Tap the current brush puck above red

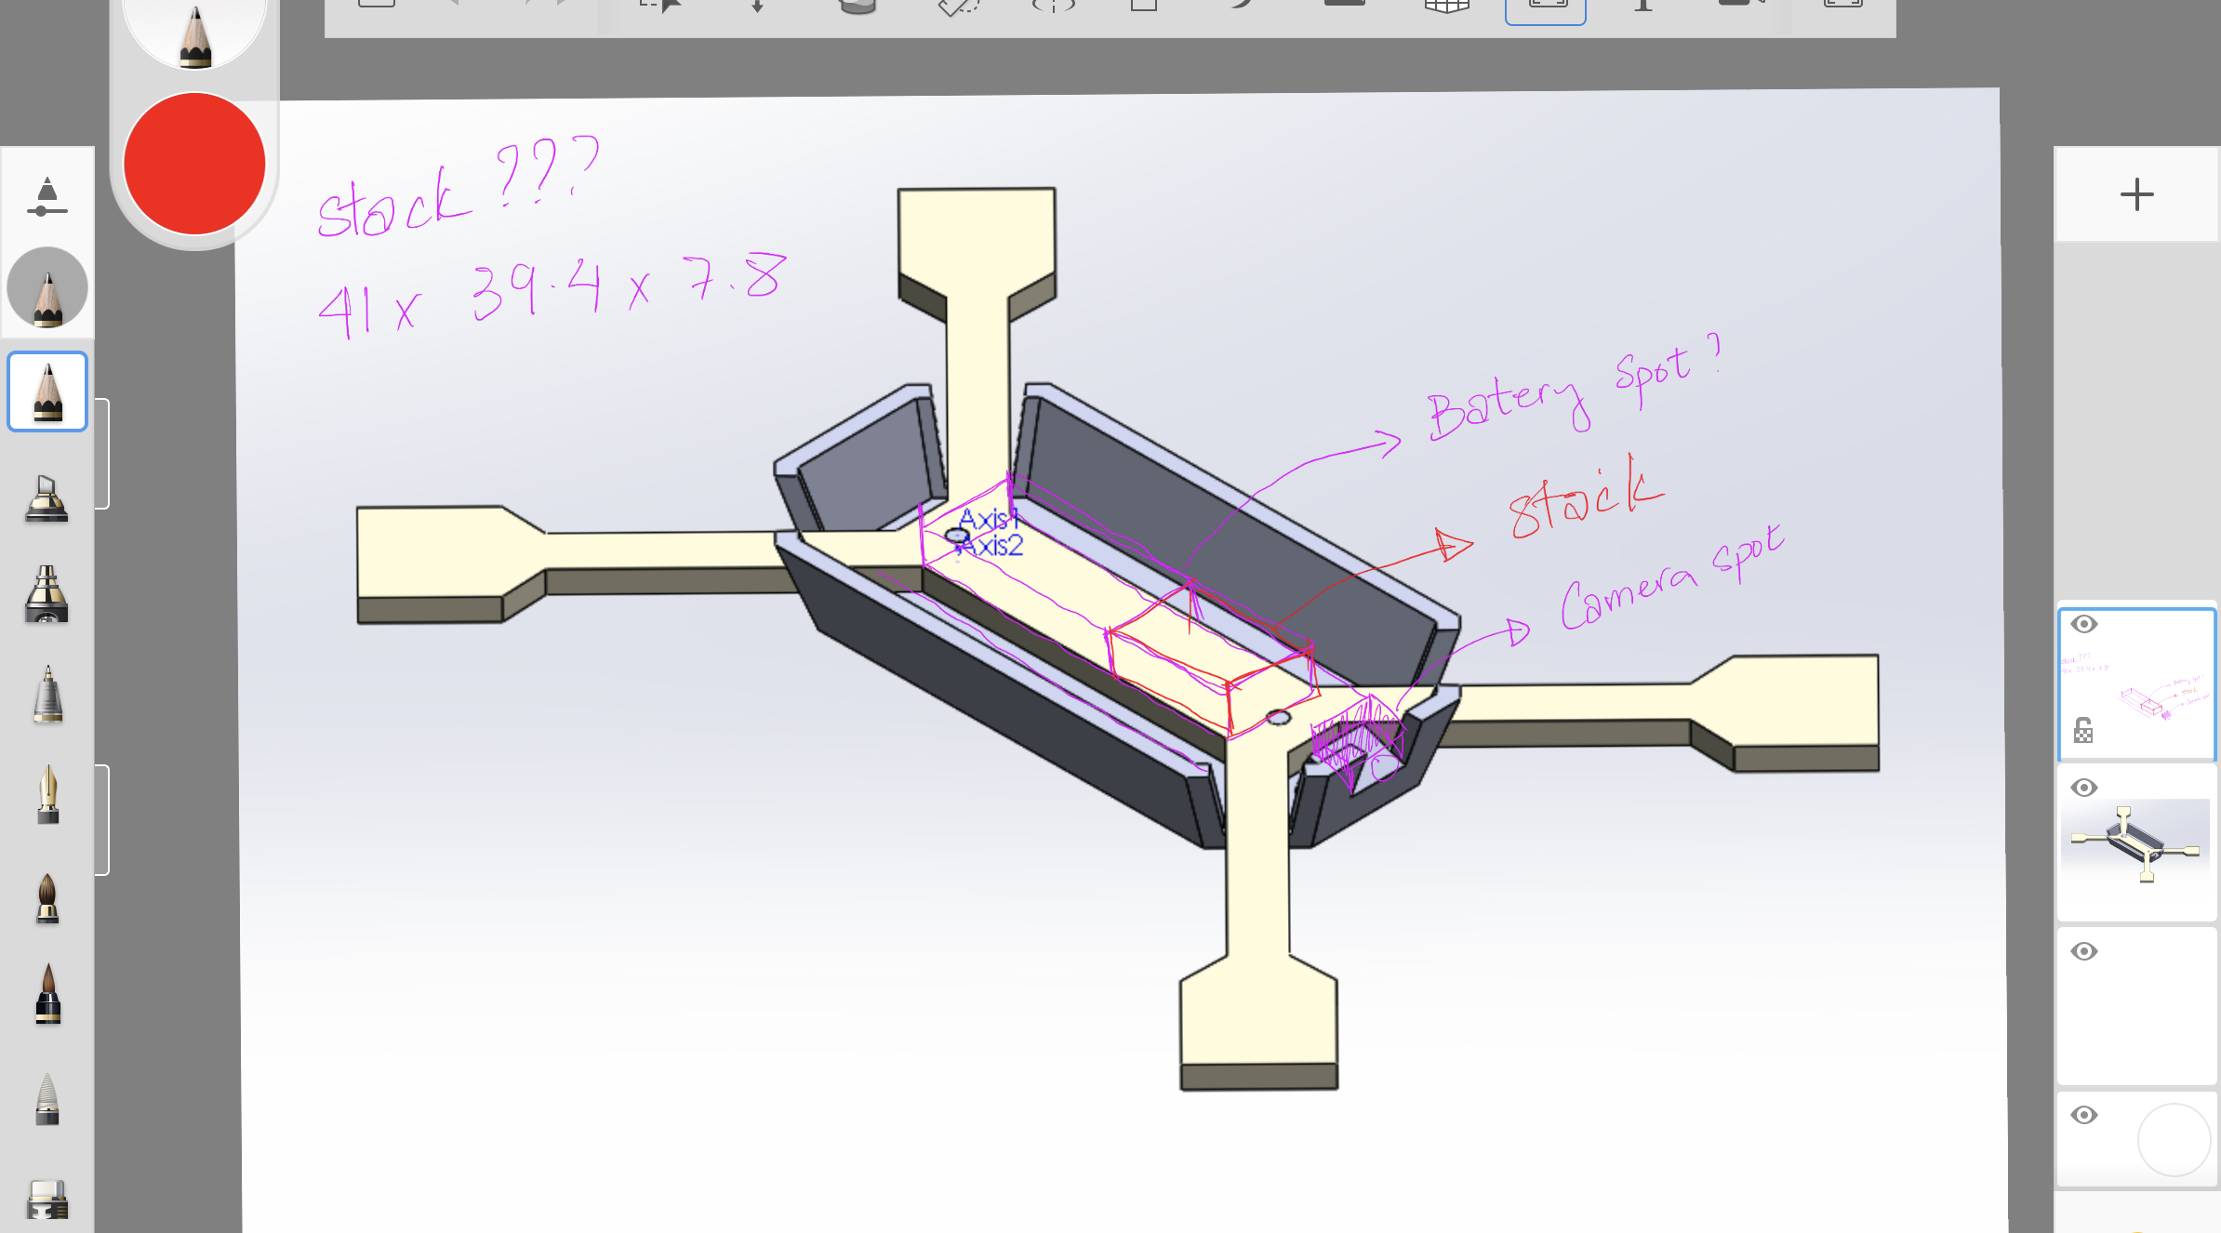pyautogui.click(x=194, y=33)
